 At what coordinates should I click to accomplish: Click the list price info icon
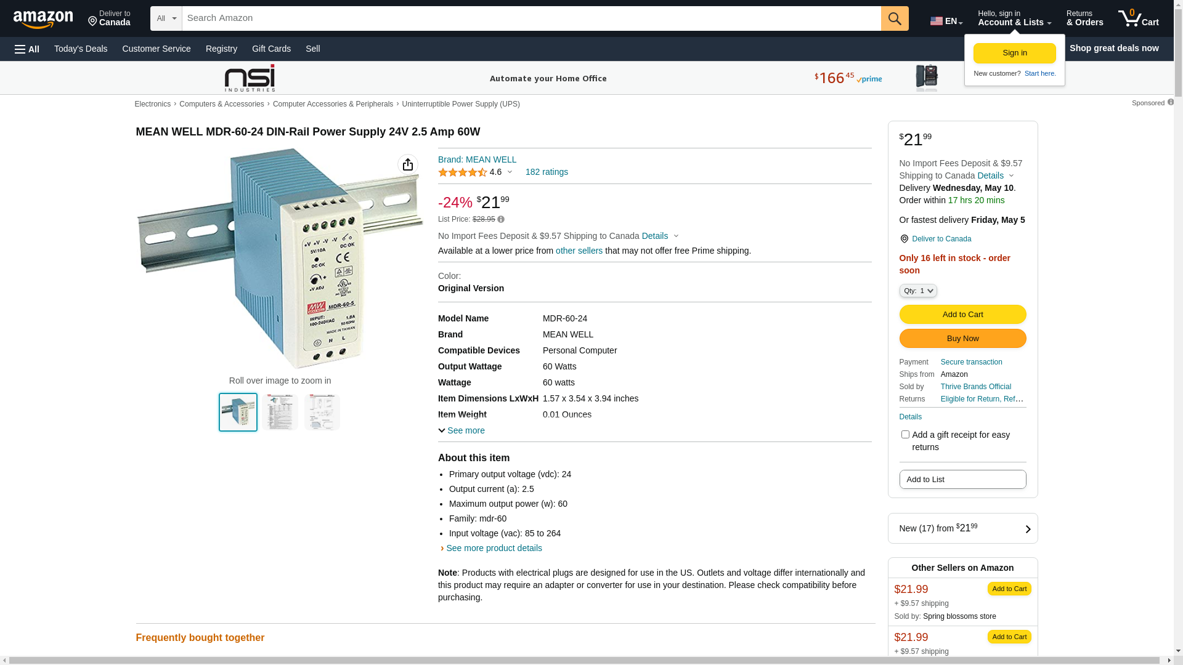point(501,219)
